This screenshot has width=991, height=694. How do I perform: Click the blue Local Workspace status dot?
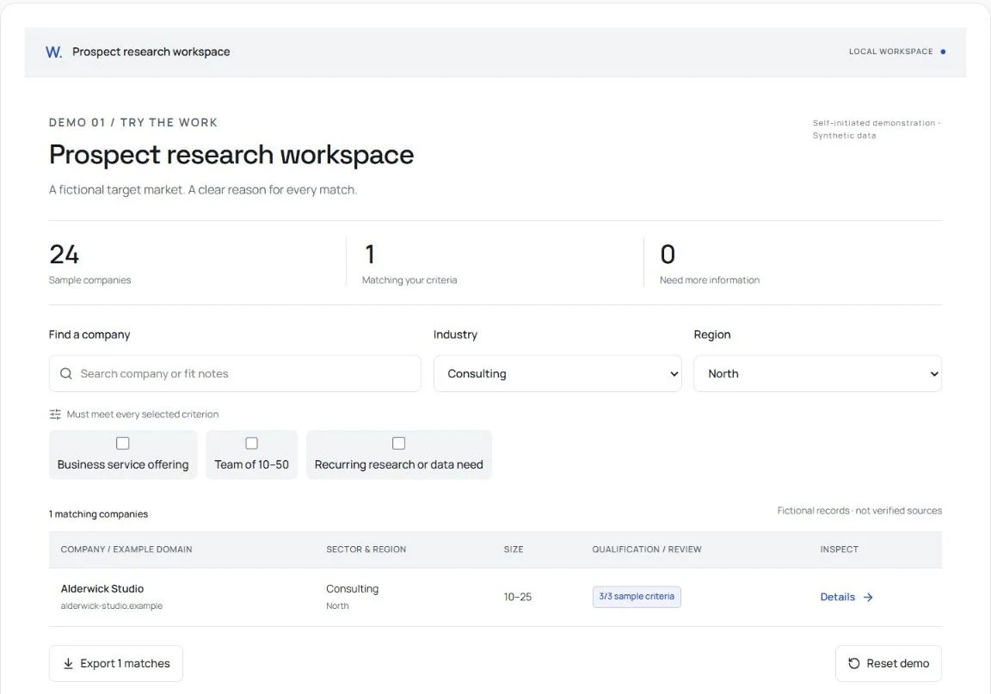pyautogui.click(x=943, y=52)
